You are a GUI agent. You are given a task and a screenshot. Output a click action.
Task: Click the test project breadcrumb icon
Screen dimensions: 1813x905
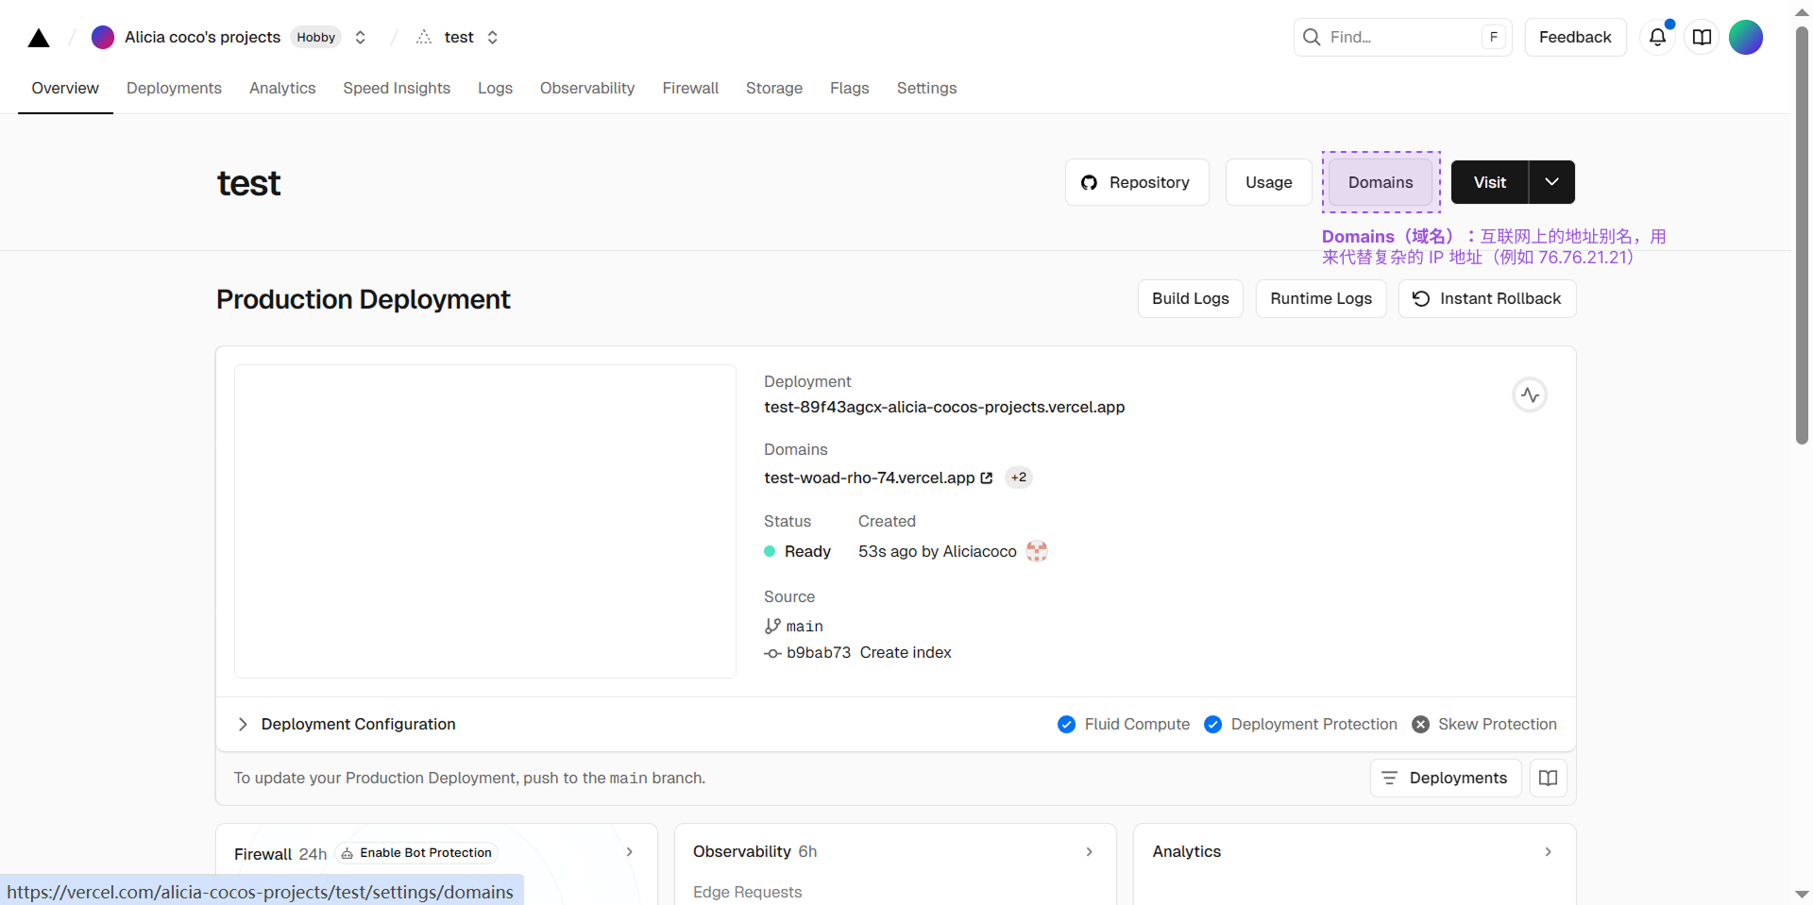click(424, 37)
